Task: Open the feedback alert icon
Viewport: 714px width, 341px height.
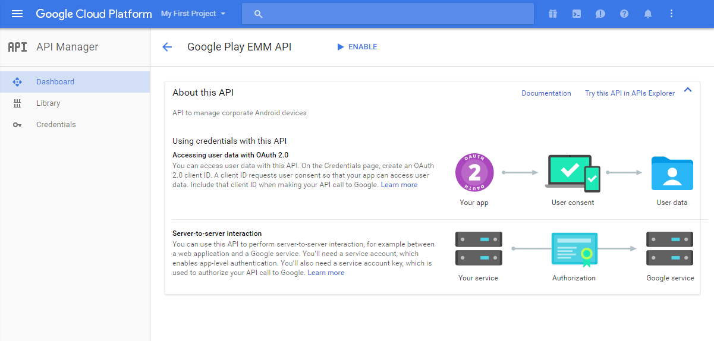Action: (600, 14)
